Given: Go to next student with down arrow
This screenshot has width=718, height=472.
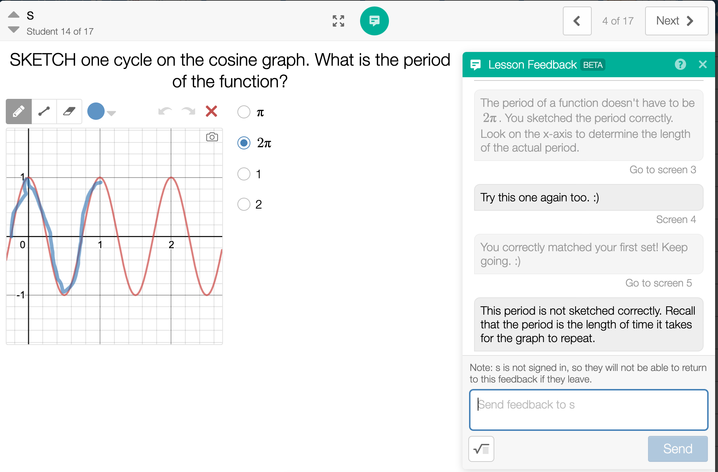Looking at the screenshot, I should [14, 30].
